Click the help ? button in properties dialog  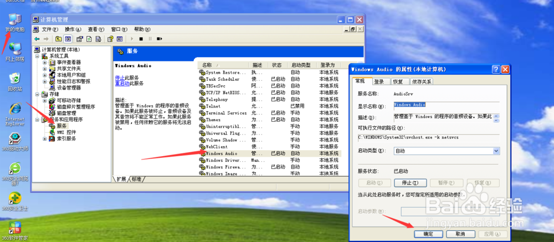(496, 69)
